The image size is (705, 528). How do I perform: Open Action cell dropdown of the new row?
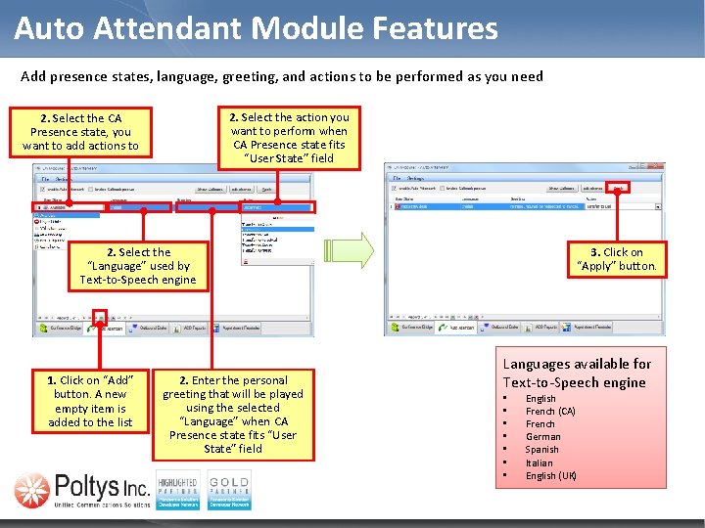pyautogui.click(x=277, y=207)
